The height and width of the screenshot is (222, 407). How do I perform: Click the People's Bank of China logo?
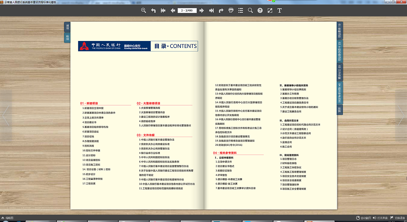[x=84, y=46]
